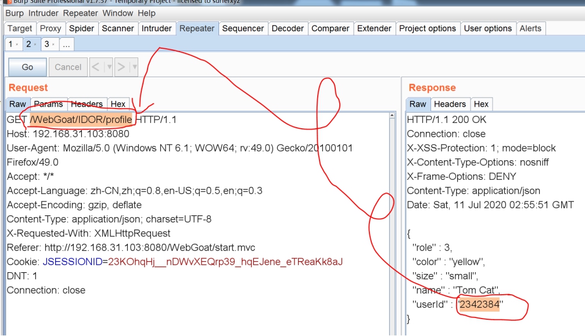Image resolution: width=585 pixels, height=336 pixels.
Task: Open the Alerts tab
Action: [530, 28]
